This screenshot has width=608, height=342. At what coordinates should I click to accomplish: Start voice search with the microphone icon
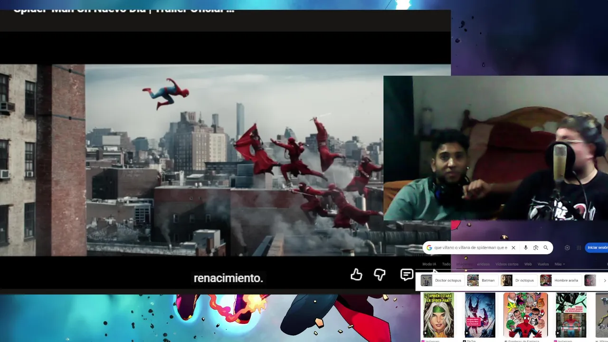[525, 247]
